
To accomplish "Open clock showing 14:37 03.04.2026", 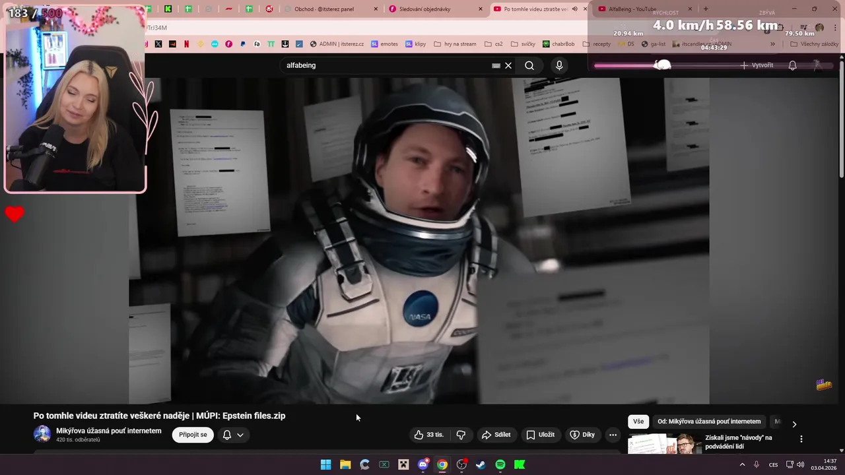I will pyautogui.click(x=824, y=464).
